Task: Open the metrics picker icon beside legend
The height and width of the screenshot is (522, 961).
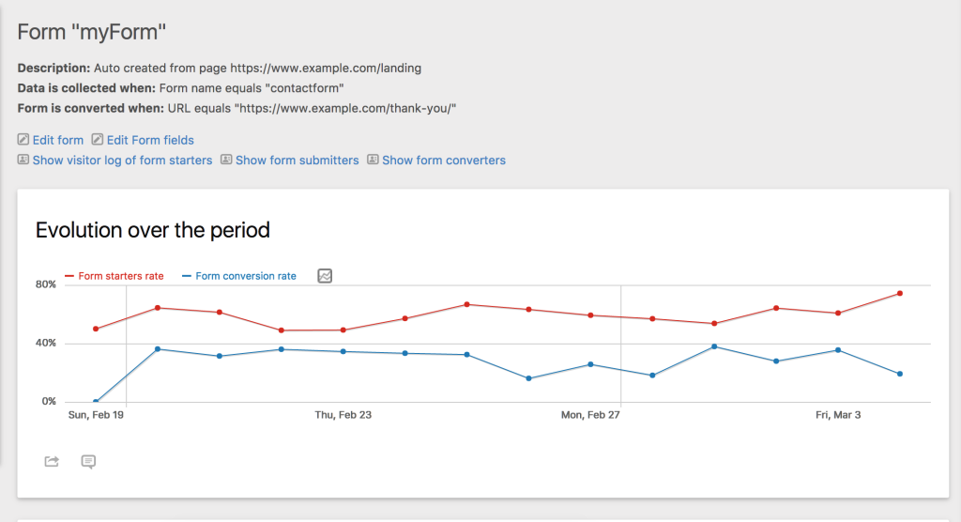Action: pos(325,276)
